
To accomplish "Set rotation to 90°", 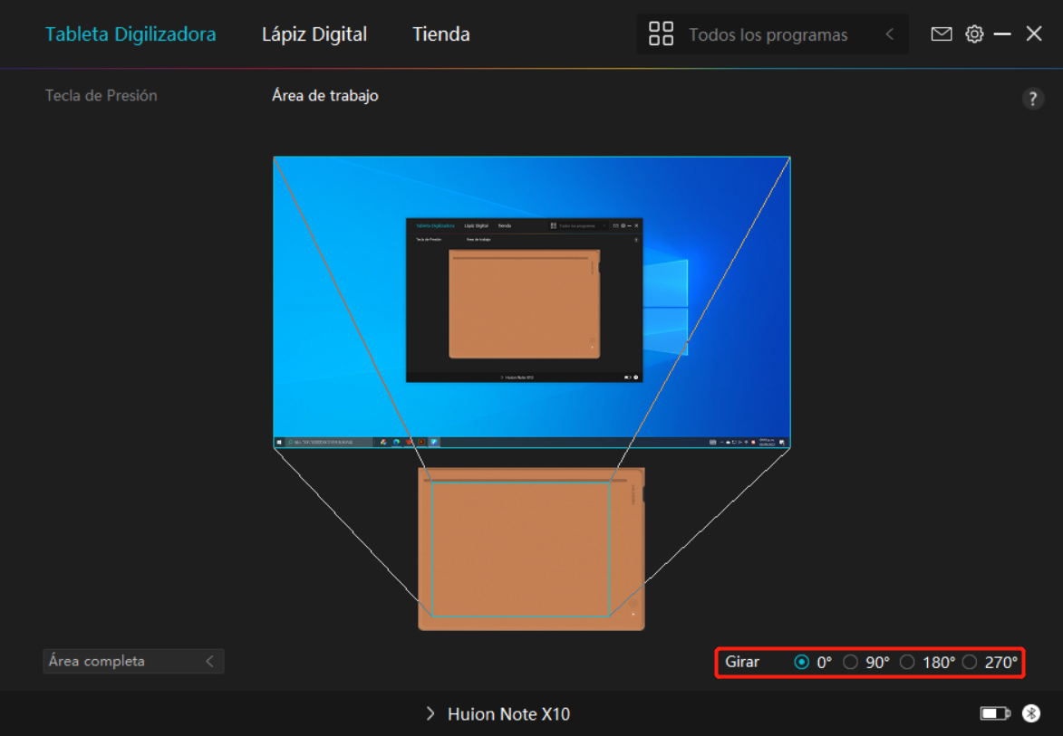I will [x=850, y=662].
